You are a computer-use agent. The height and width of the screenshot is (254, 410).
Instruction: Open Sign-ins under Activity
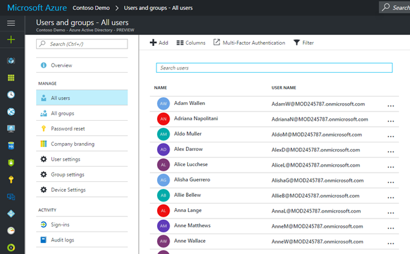pos(82,224)
